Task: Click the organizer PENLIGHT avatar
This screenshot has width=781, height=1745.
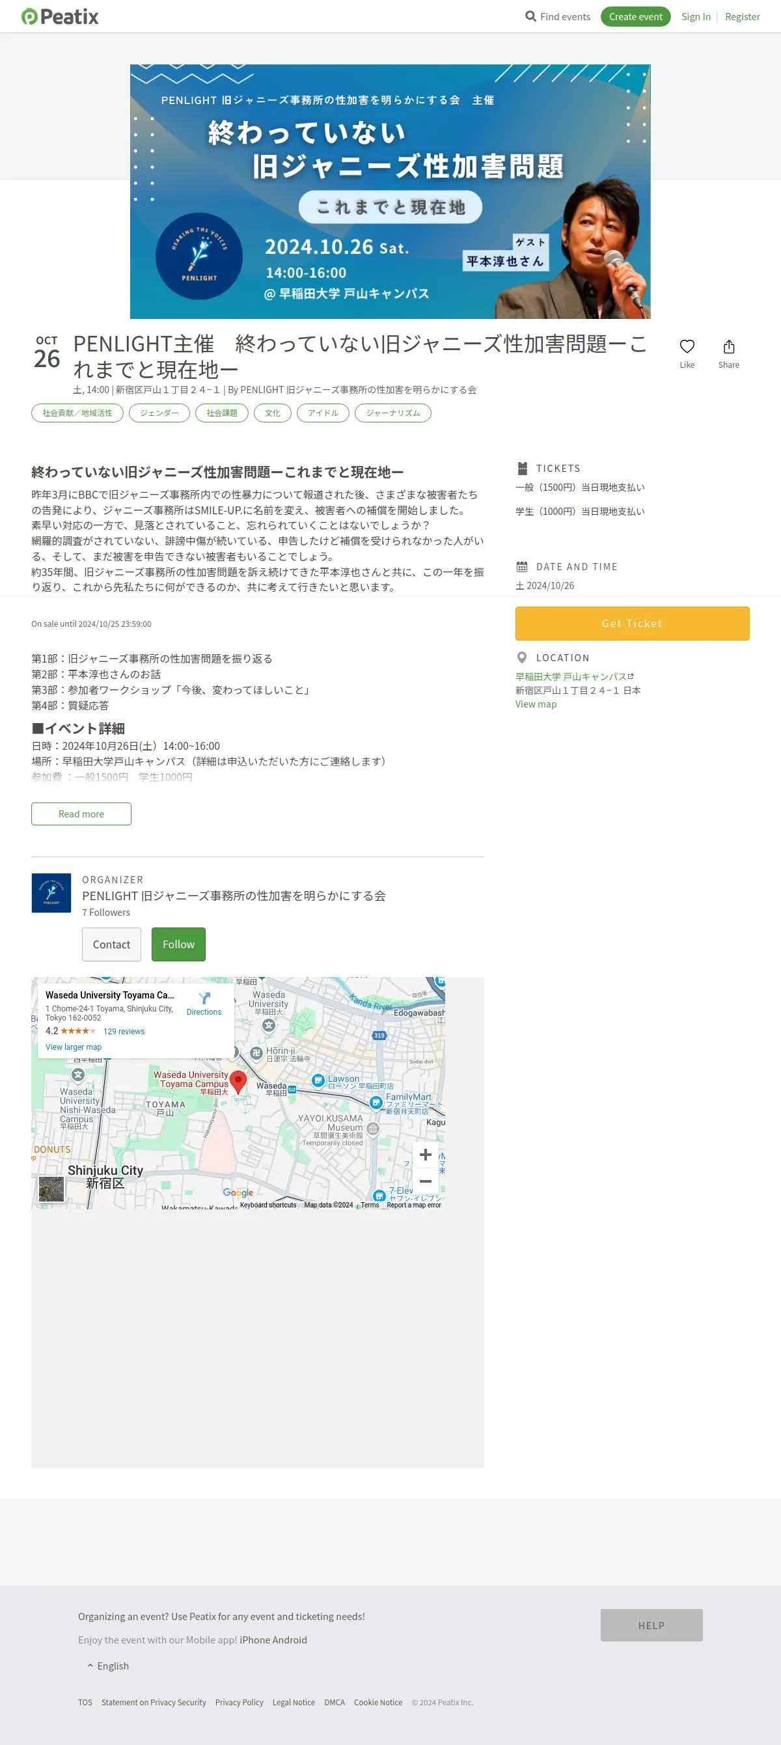Action: 51,893
